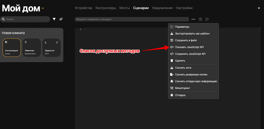The image size is (264, 129).
Task: Click the sort order icon
Action: (61, 19)
